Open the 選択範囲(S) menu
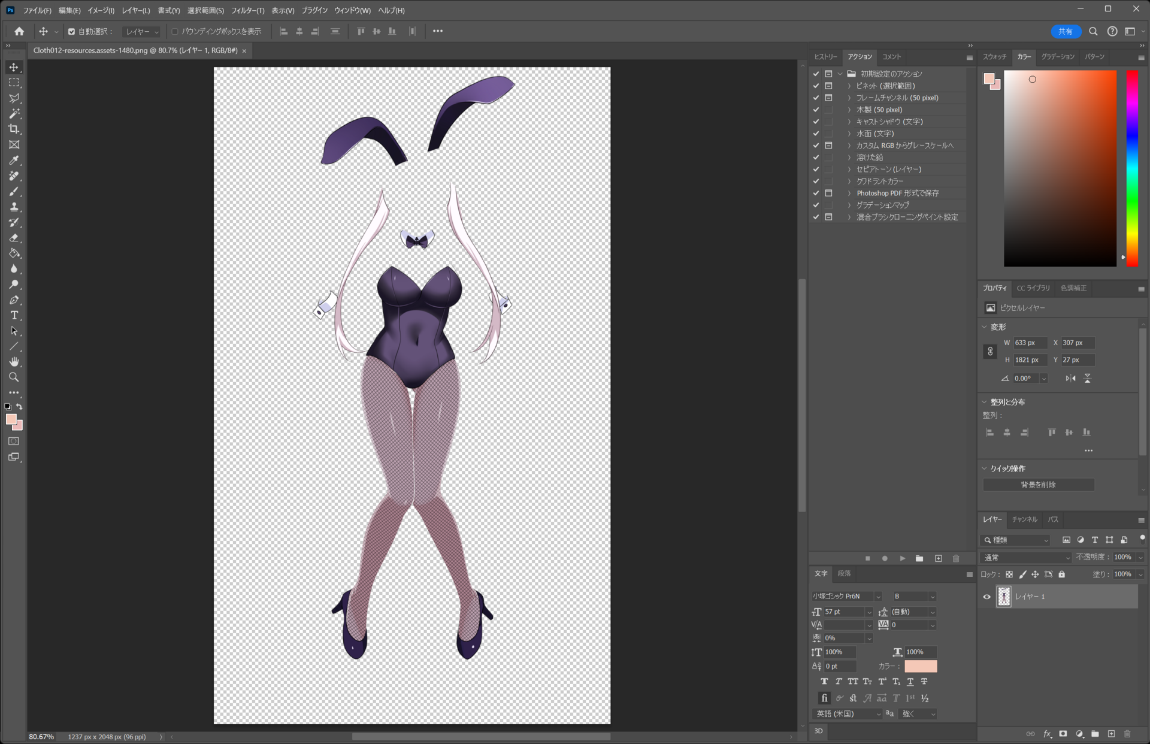 (x=205, y=10)
